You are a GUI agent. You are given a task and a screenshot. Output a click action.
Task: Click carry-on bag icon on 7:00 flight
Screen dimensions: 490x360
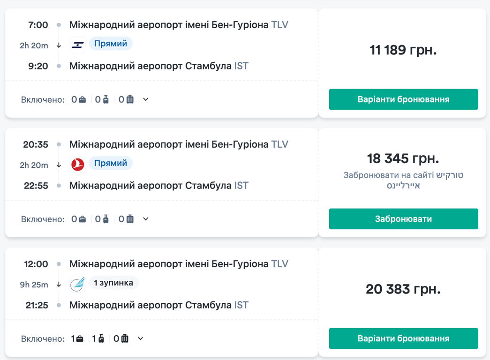pos(106,99)
